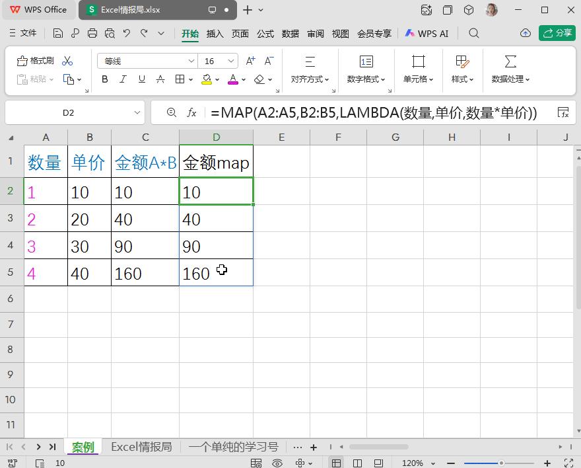Click the Eraser clear icon
This screenshot has width=581, height=468.
coord(259,79)
